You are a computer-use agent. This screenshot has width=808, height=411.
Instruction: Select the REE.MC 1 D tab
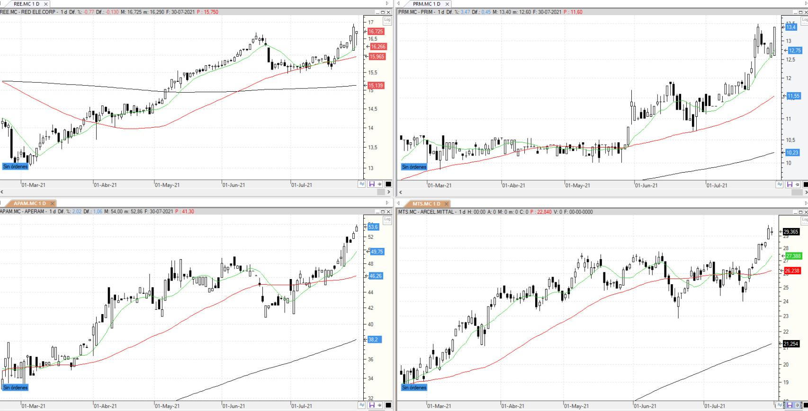point(27,4)
